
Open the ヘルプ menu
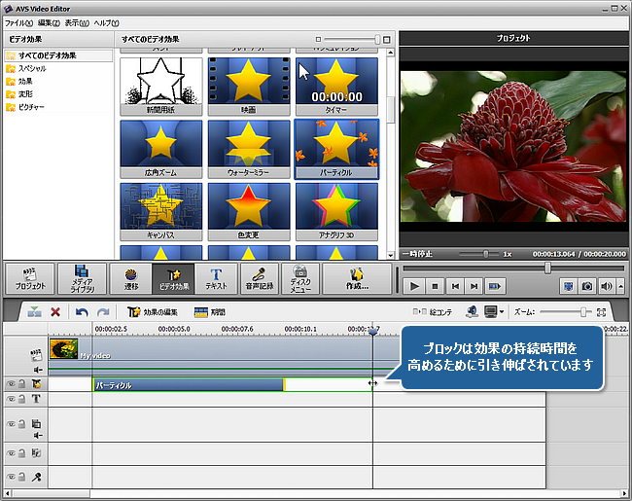click(106, 21)
